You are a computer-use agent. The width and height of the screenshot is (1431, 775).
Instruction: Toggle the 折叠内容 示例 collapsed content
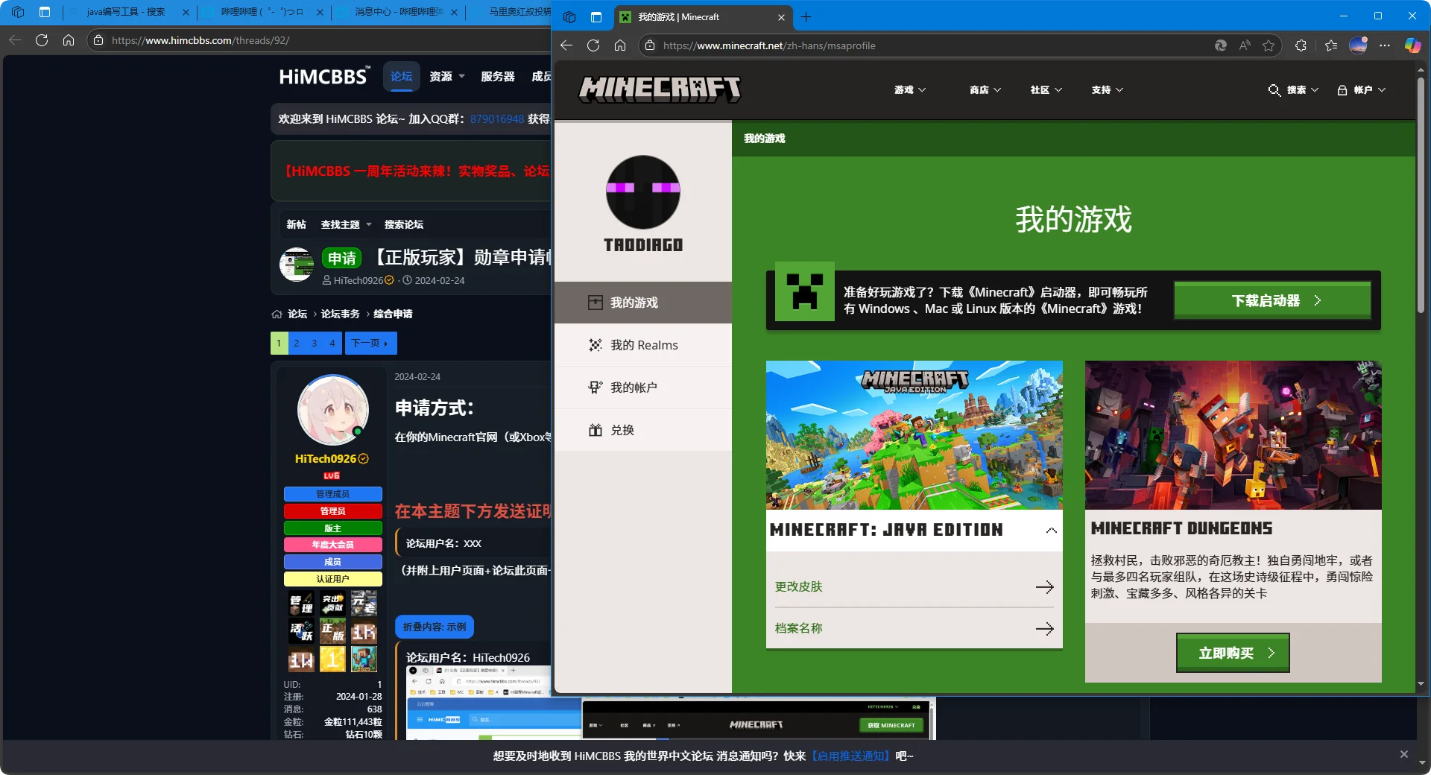[x=434, y=626]
